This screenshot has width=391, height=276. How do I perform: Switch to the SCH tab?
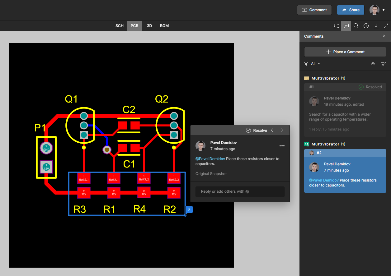pos(120,26)
